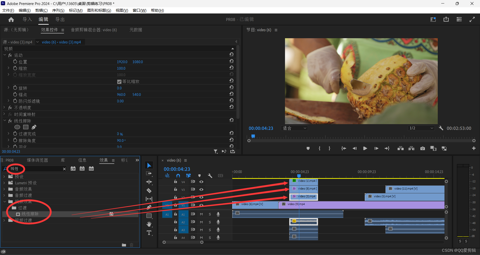Click the Extract button
Viewport: 480px width, 255px height.
click(411, 148)
